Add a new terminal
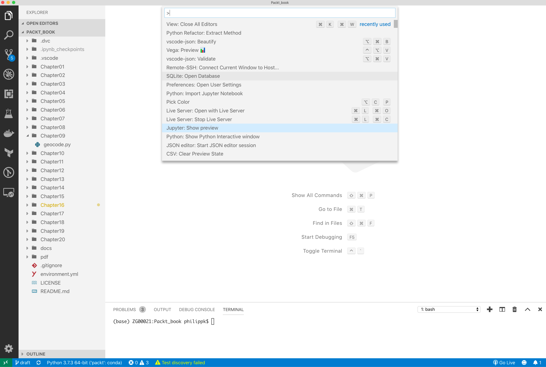Viewport: 546px width, 367px height. (x=490, y=309)
